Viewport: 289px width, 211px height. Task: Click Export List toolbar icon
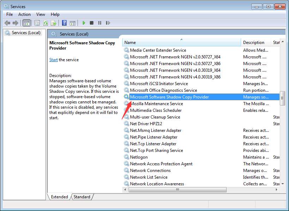point(54,23)
